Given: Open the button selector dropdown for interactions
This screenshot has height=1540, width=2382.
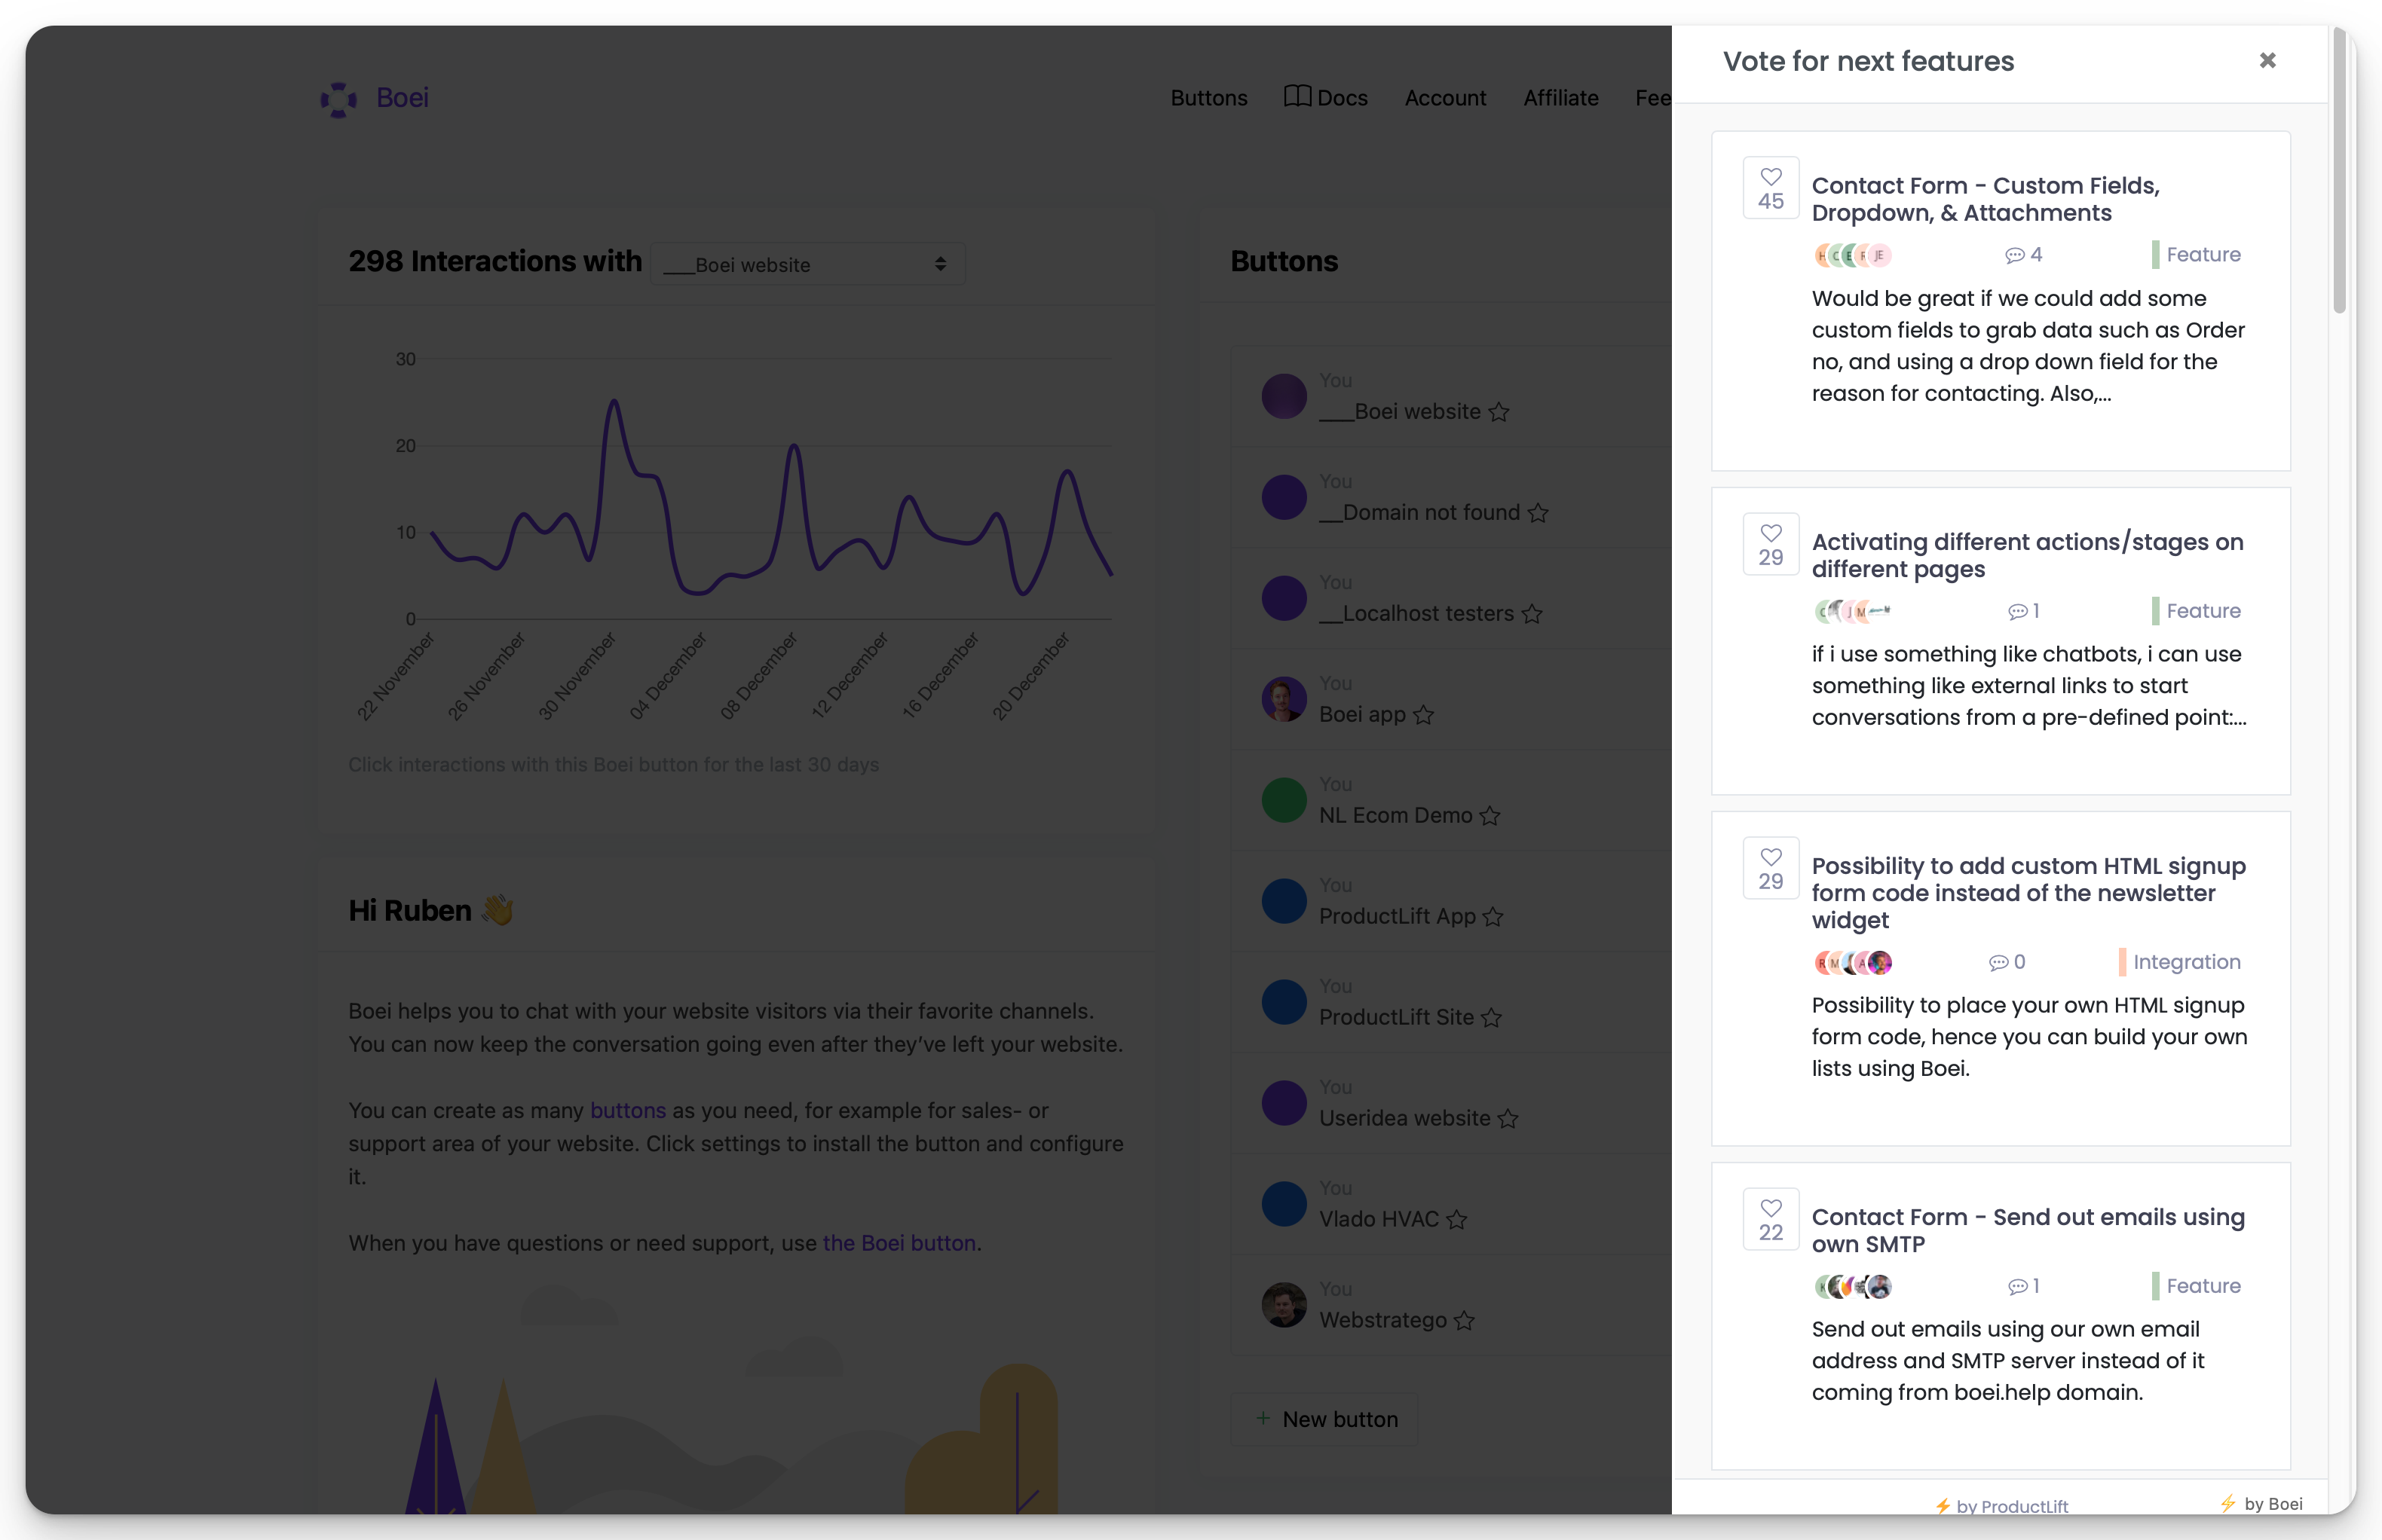Looking at the screenshot, I should [x=807, y=264].
